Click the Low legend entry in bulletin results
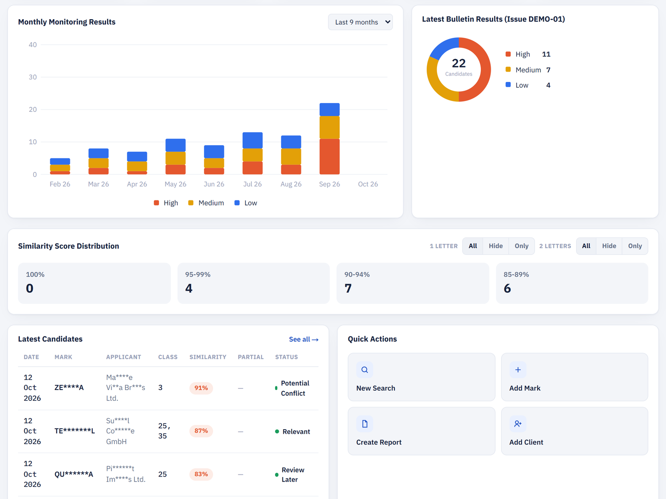666x499 pixels. 528,85
